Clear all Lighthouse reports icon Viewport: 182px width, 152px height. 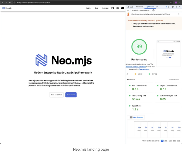[x=153, y=10]
